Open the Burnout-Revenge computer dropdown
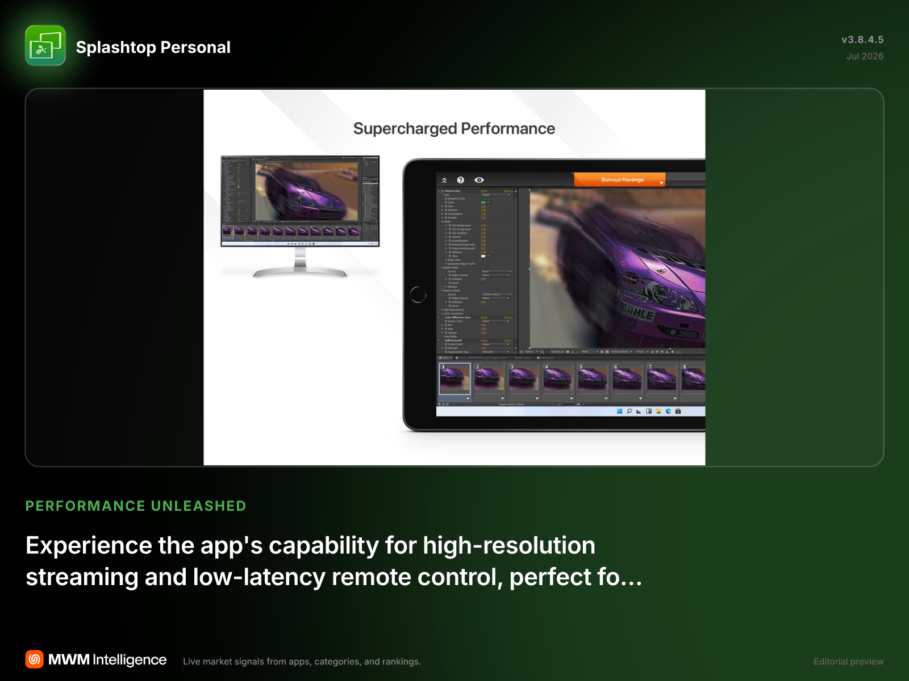This screenshot has width=909, height=681. pos(620,180)
